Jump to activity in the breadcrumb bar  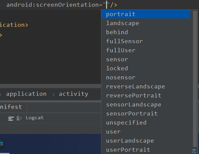point(73,94)
